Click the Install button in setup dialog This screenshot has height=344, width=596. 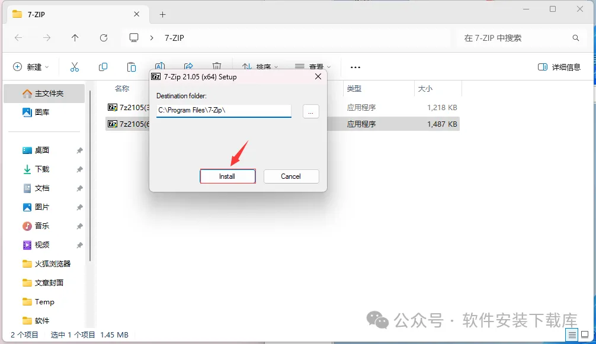227,176
